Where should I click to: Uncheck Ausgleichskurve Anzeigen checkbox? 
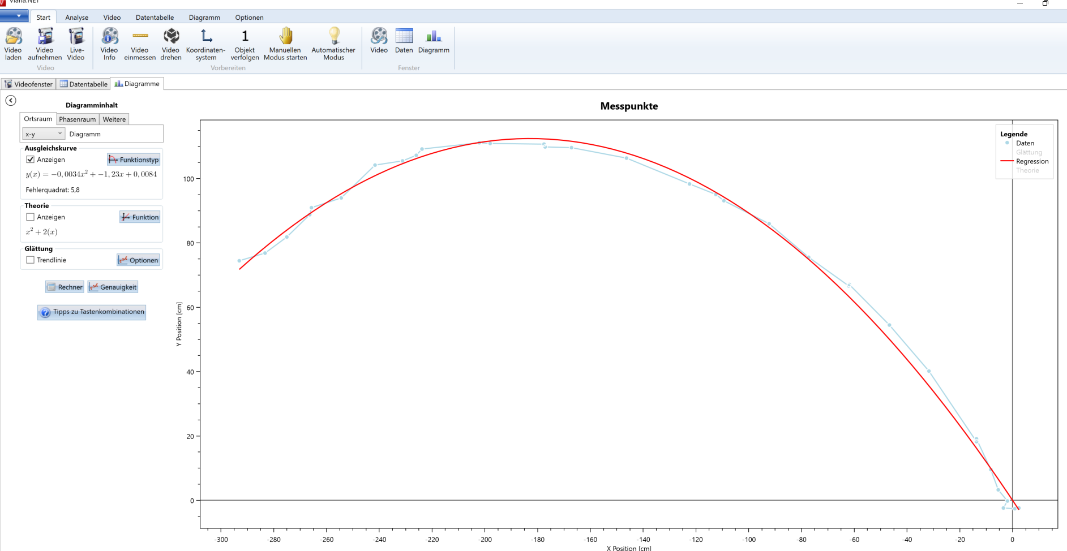(31, 160)
